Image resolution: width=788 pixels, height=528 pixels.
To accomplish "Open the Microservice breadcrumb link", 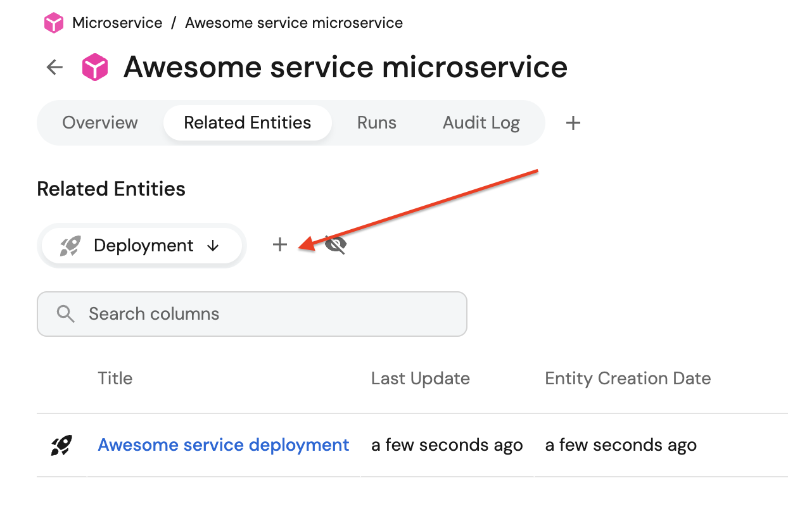I will (117, 23).
